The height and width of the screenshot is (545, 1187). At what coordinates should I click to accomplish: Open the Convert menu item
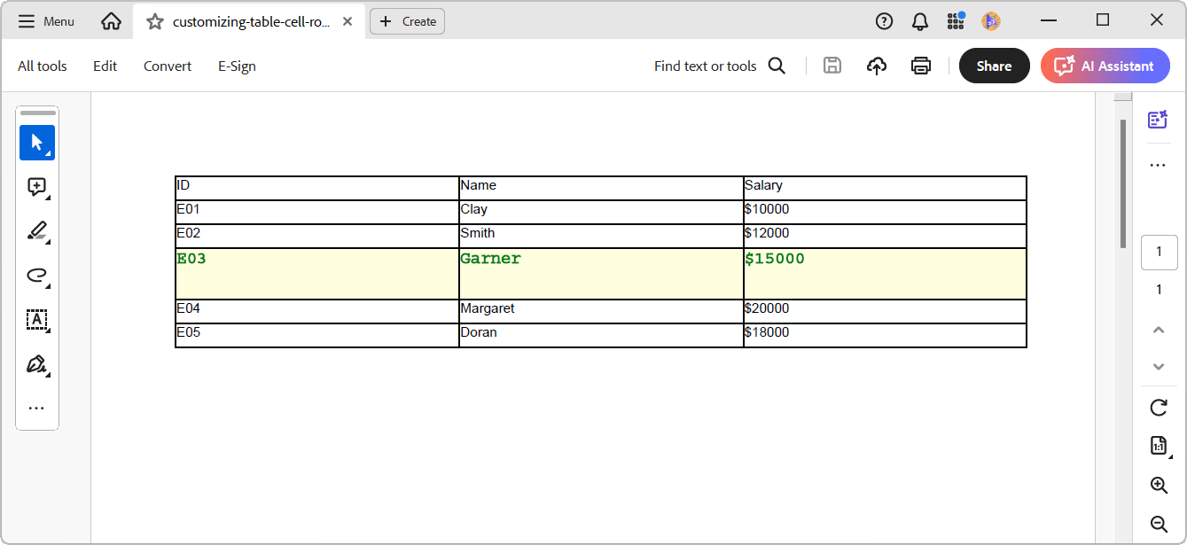168,66
